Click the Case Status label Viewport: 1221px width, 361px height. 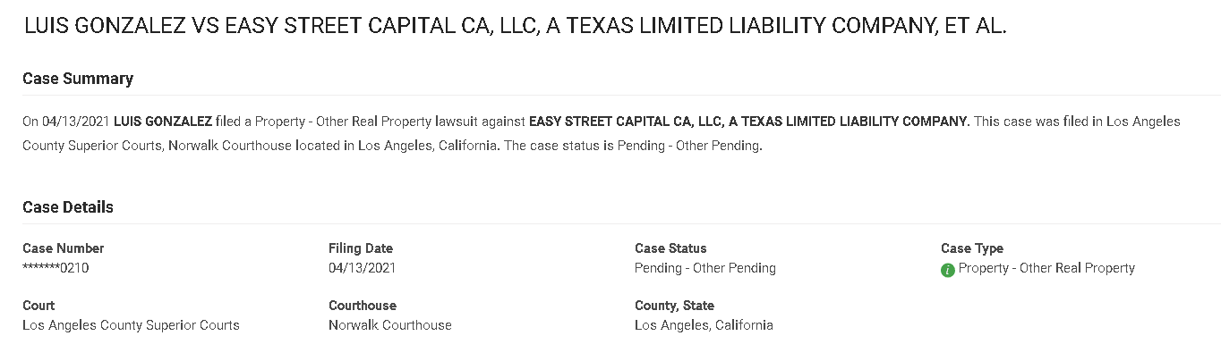coord(670,248)
